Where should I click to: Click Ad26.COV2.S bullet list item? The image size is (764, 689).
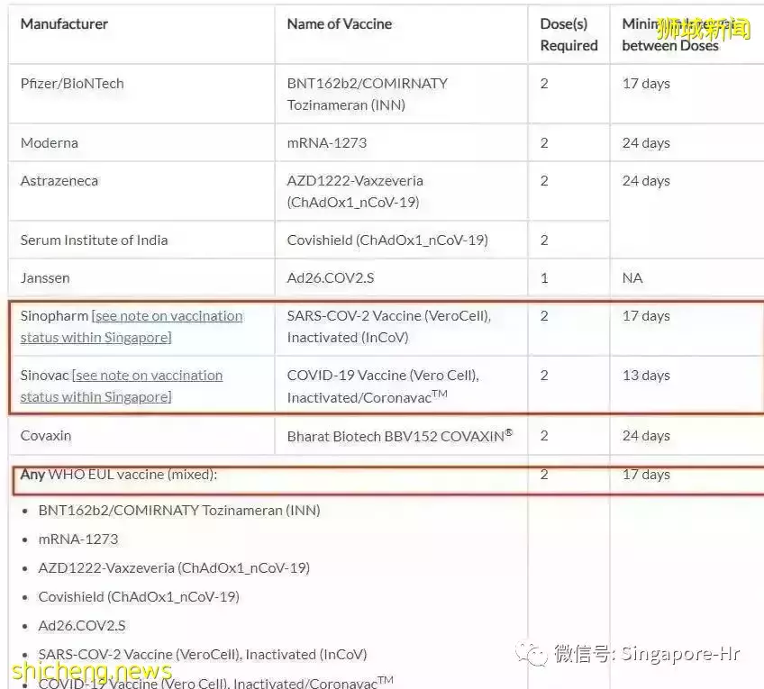(82, 626)
